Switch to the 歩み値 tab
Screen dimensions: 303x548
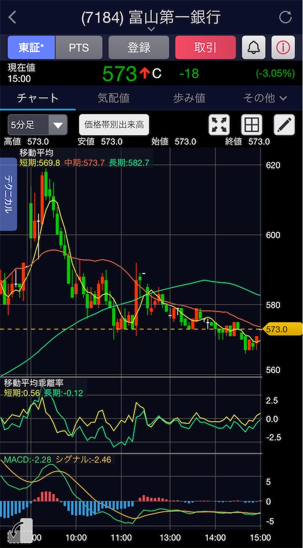coord(189,98)
